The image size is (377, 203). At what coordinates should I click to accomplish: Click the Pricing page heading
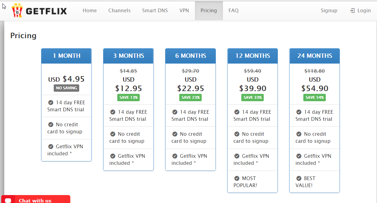coord(23,36)
